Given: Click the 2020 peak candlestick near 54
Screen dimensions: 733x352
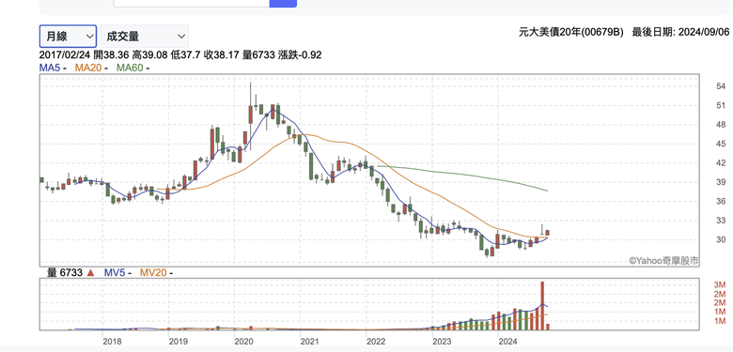Looking at the screenshot, I should 251,115.
